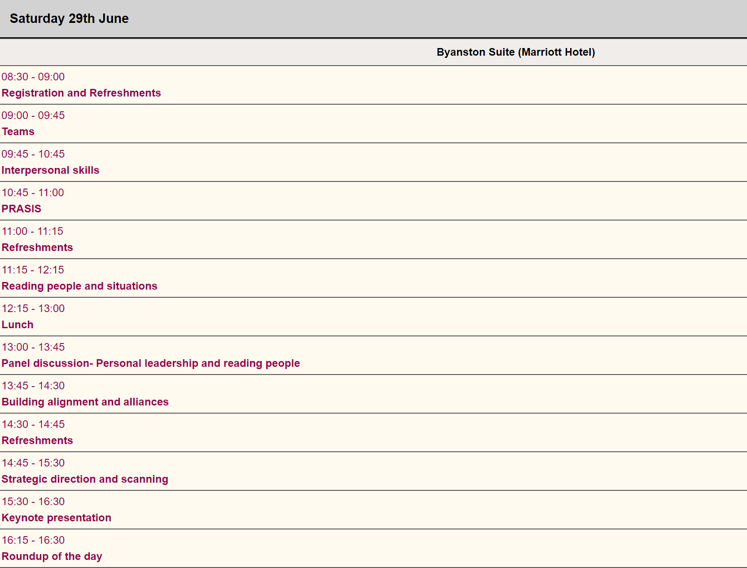747x568 pixels.
Task: Open Strategic direction and scanning session
Action: coord(85,479)
